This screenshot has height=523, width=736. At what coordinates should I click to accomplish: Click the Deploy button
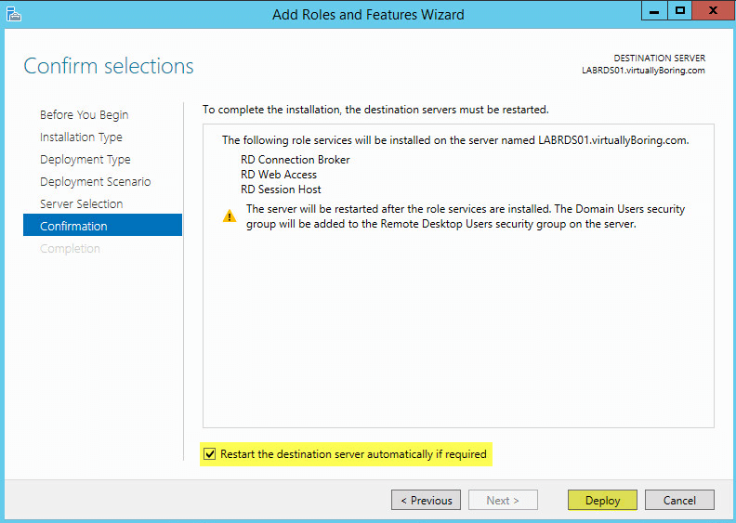click(x=602, y=500)
